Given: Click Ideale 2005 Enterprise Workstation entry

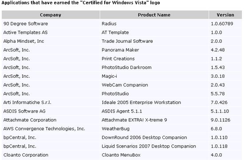Looking at the screenshot, I should click(x=141, y=103).
